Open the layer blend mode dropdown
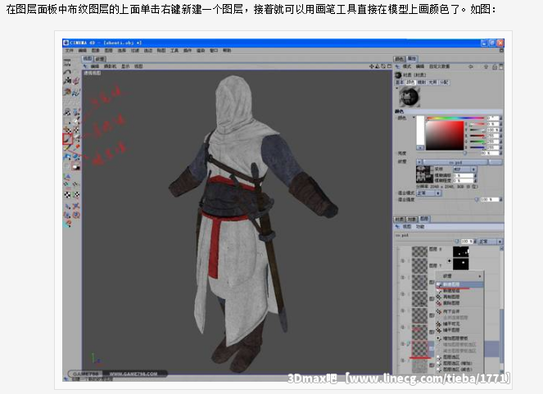Image resolution: width=543 pixels, height=394 pixels. pyautogui.click(x=491, y=242)
